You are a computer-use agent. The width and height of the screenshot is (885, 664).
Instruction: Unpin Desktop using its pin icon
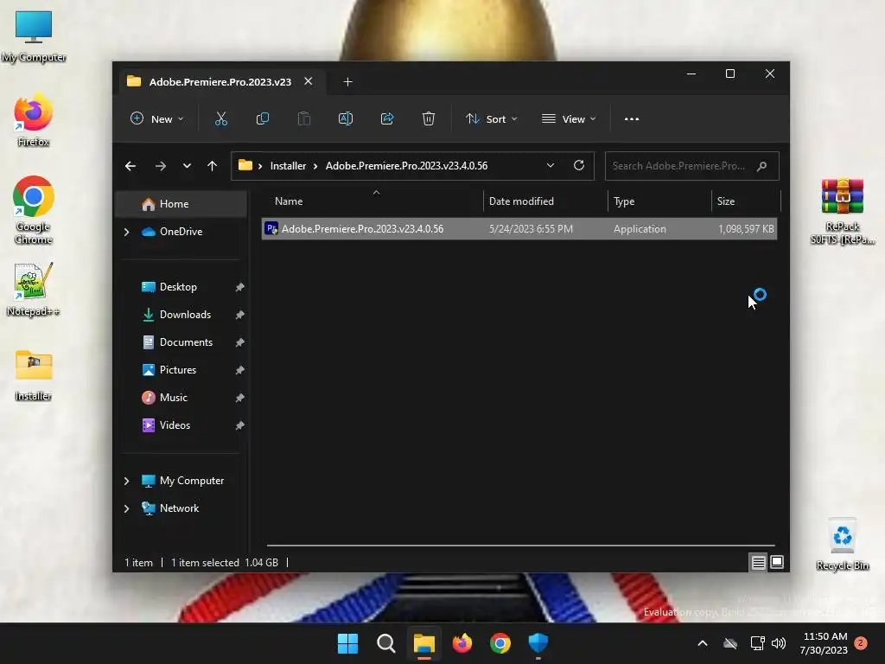coord(240,287)
